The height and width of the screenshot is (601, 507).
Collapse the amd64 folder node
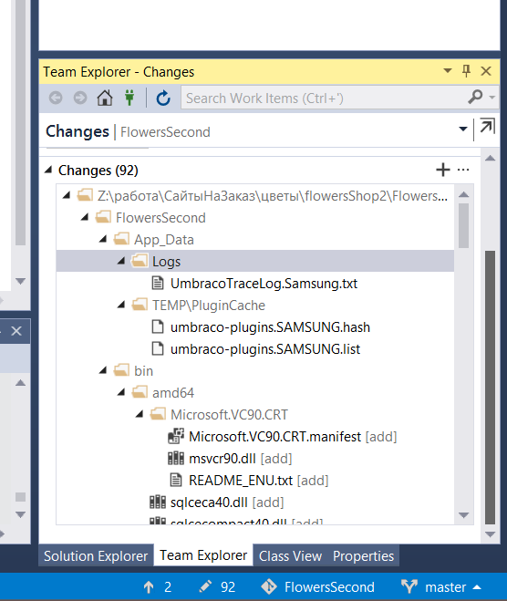(121, 392)
